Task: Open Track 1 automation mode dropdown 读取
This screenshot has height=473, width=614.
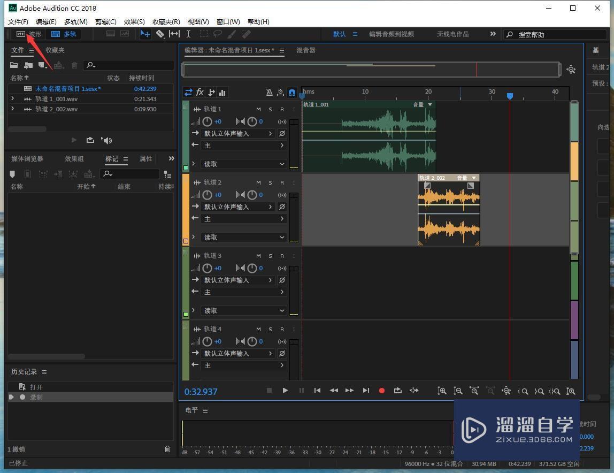Action: pyautogui.click(x=243, y=164)
